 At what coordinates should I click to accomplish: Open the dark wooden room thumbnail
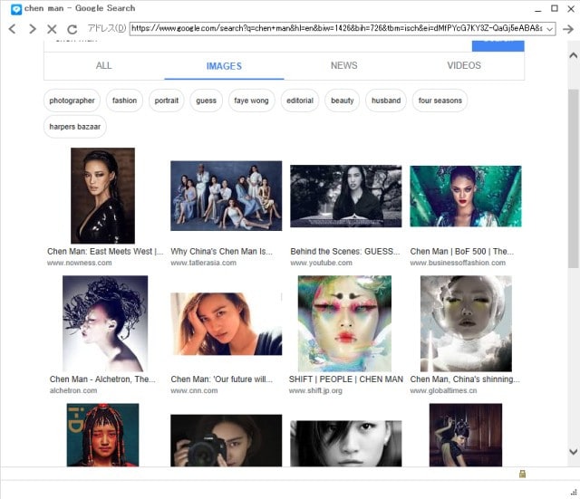coord(466,435)
